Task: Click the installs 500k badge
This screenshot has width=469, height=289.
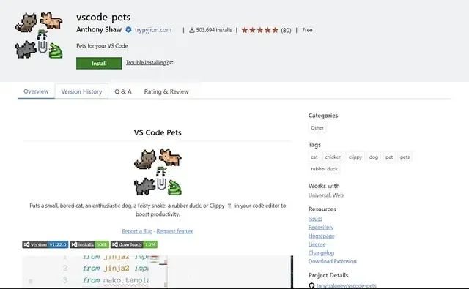Action: [x=89, y=244]
